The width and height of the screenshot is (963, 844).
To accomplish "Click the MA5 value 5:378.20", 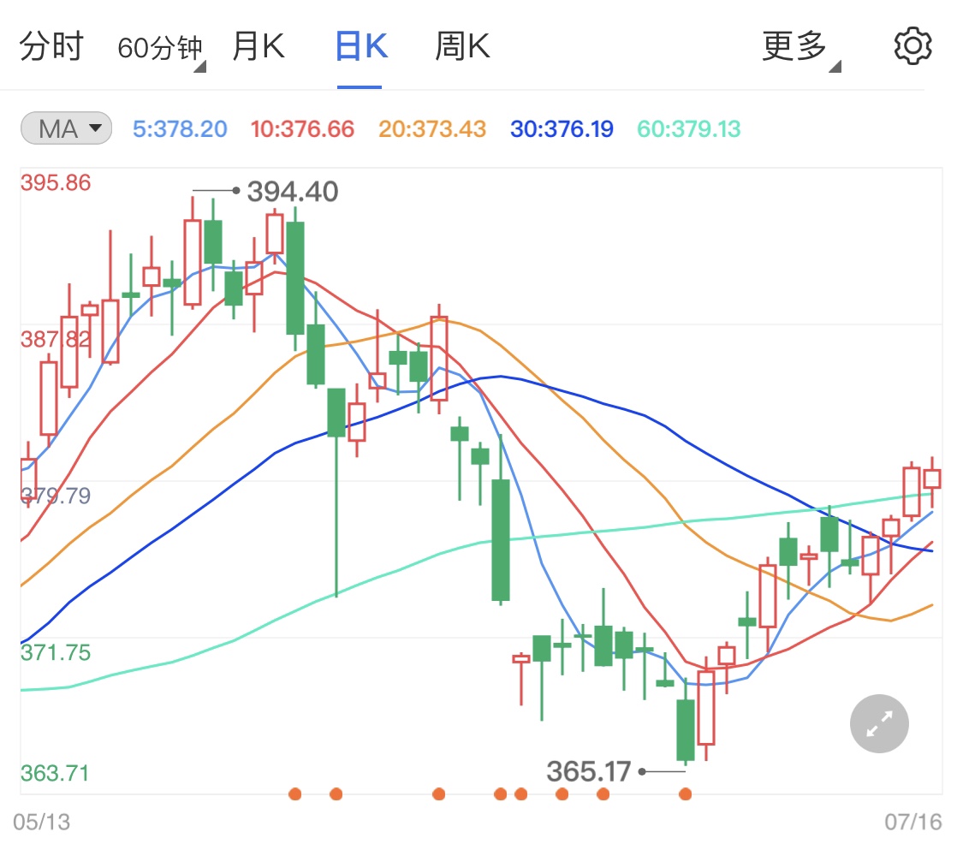I will (180, 129).
